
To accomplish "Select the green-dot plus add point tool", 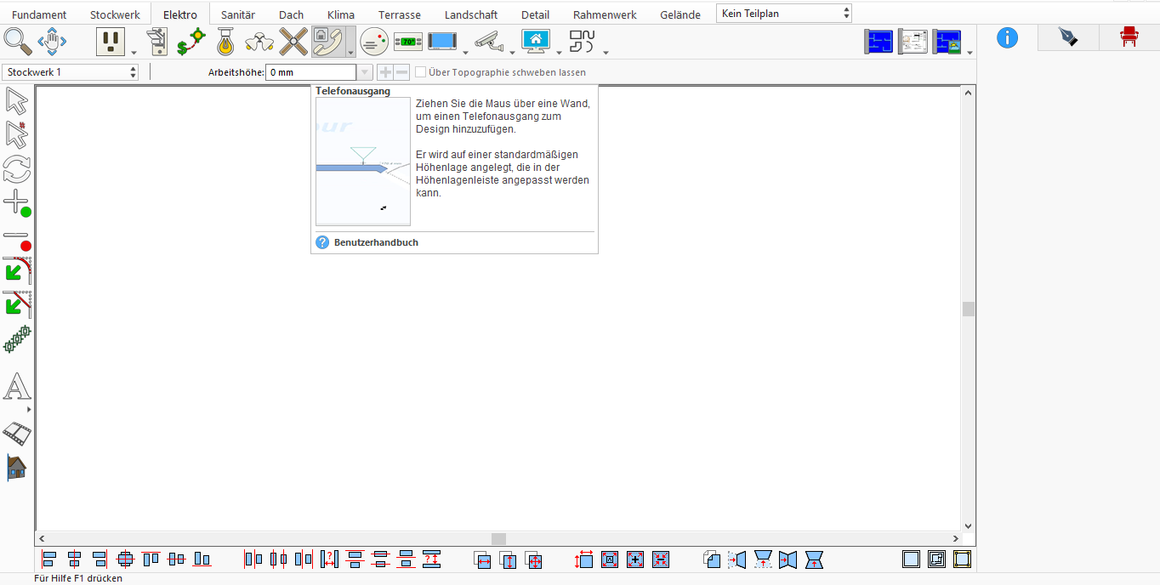I will 17,204.
